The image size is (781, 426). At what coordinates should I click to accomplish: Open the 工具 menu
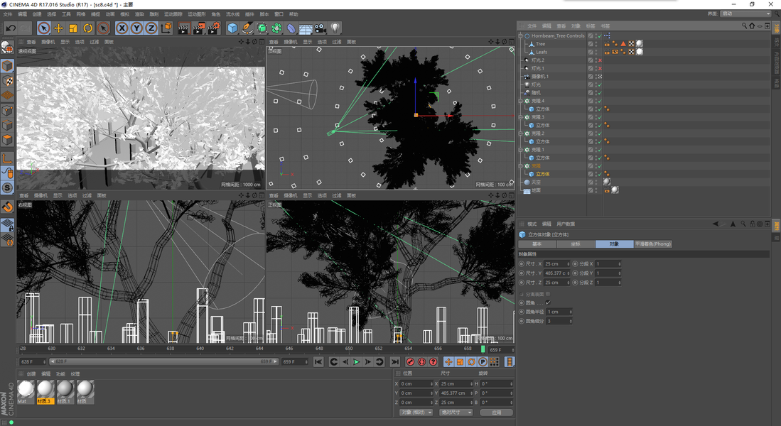(x=66, y=14)
